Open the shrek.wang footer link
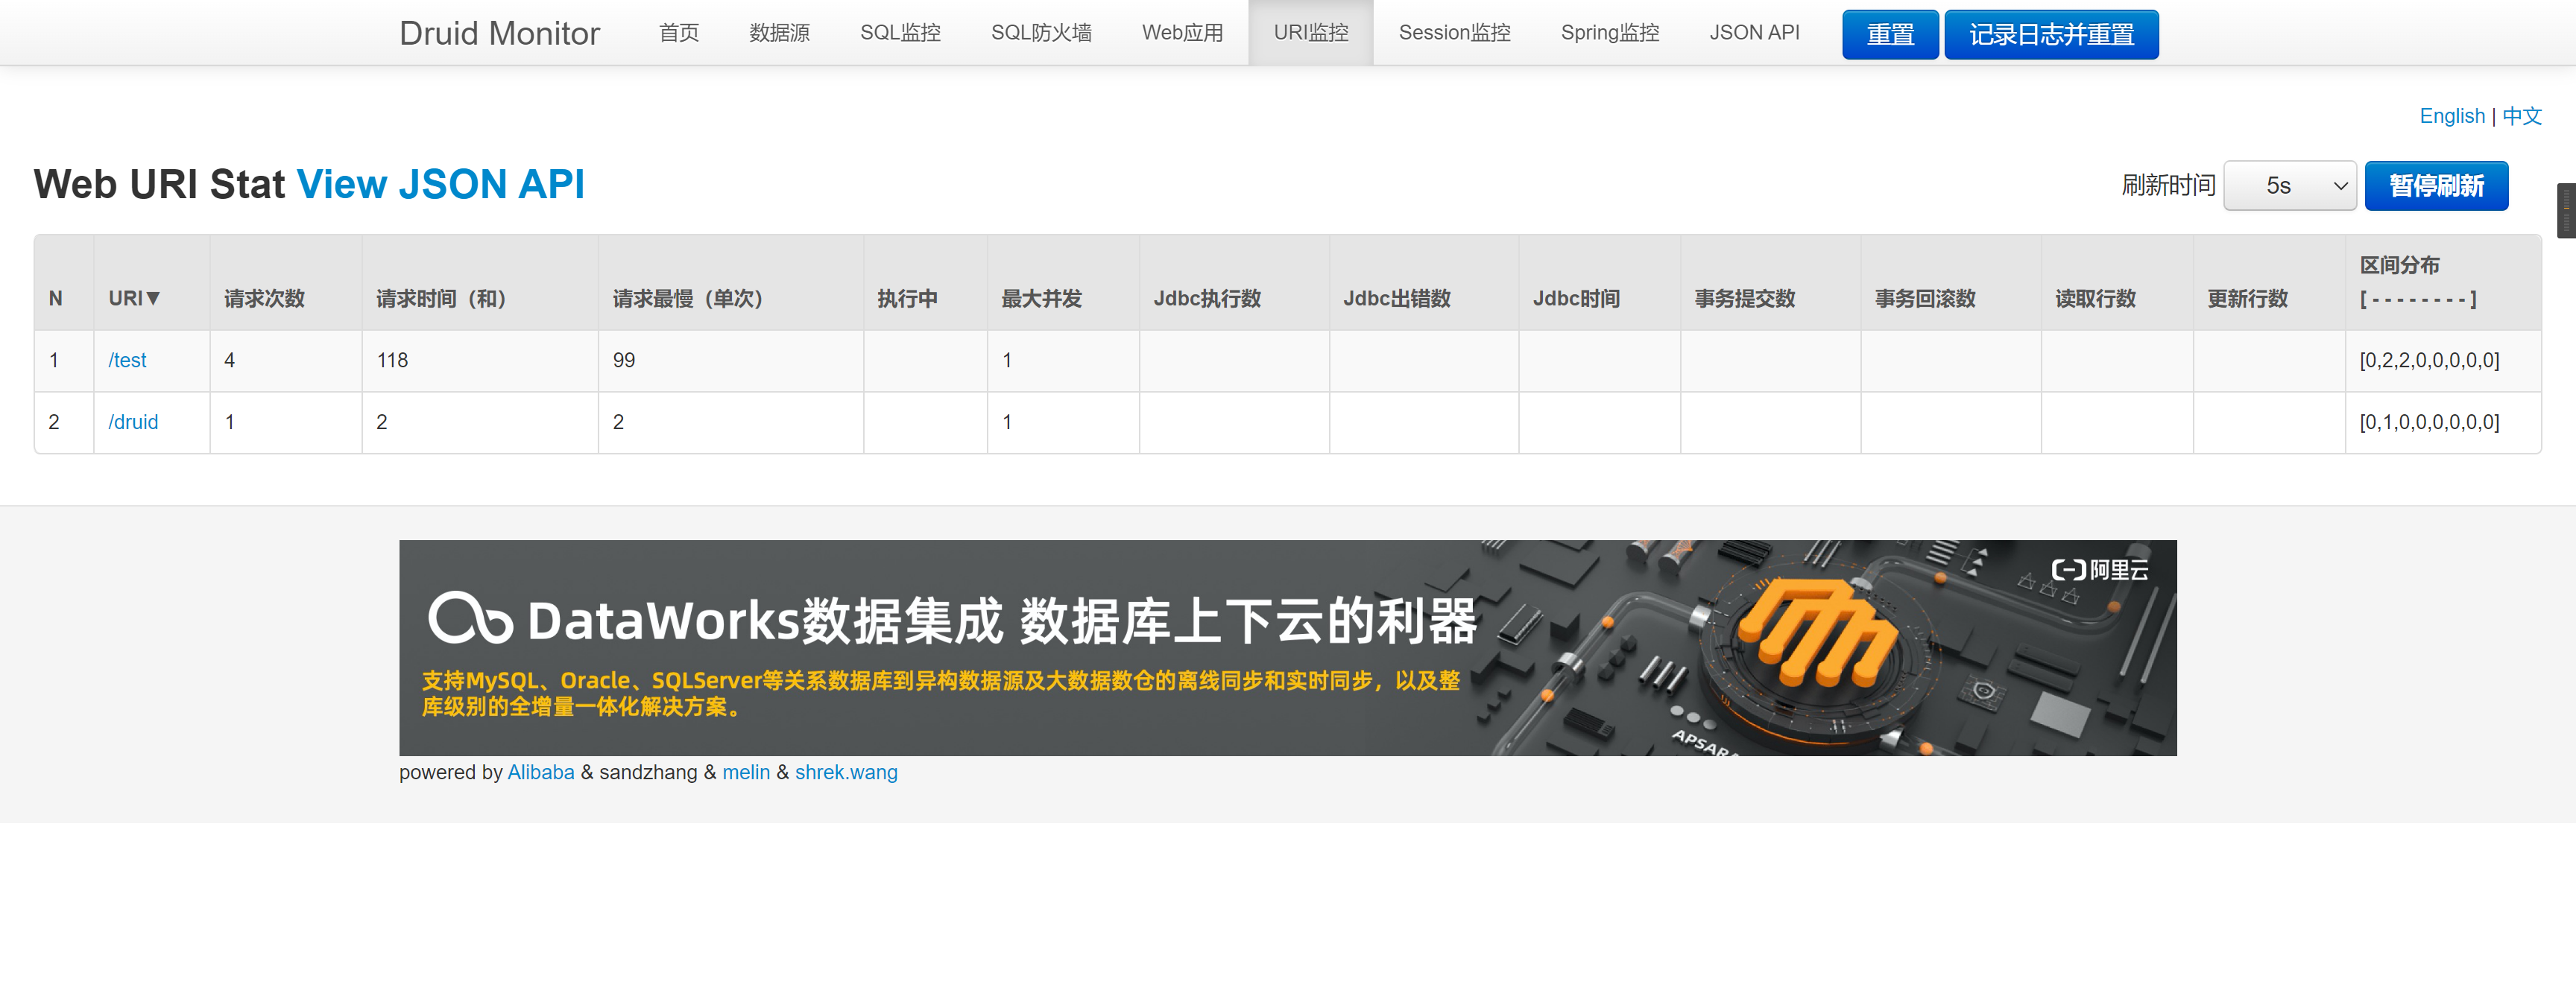2576x999 pixels. tap(846, 773)
